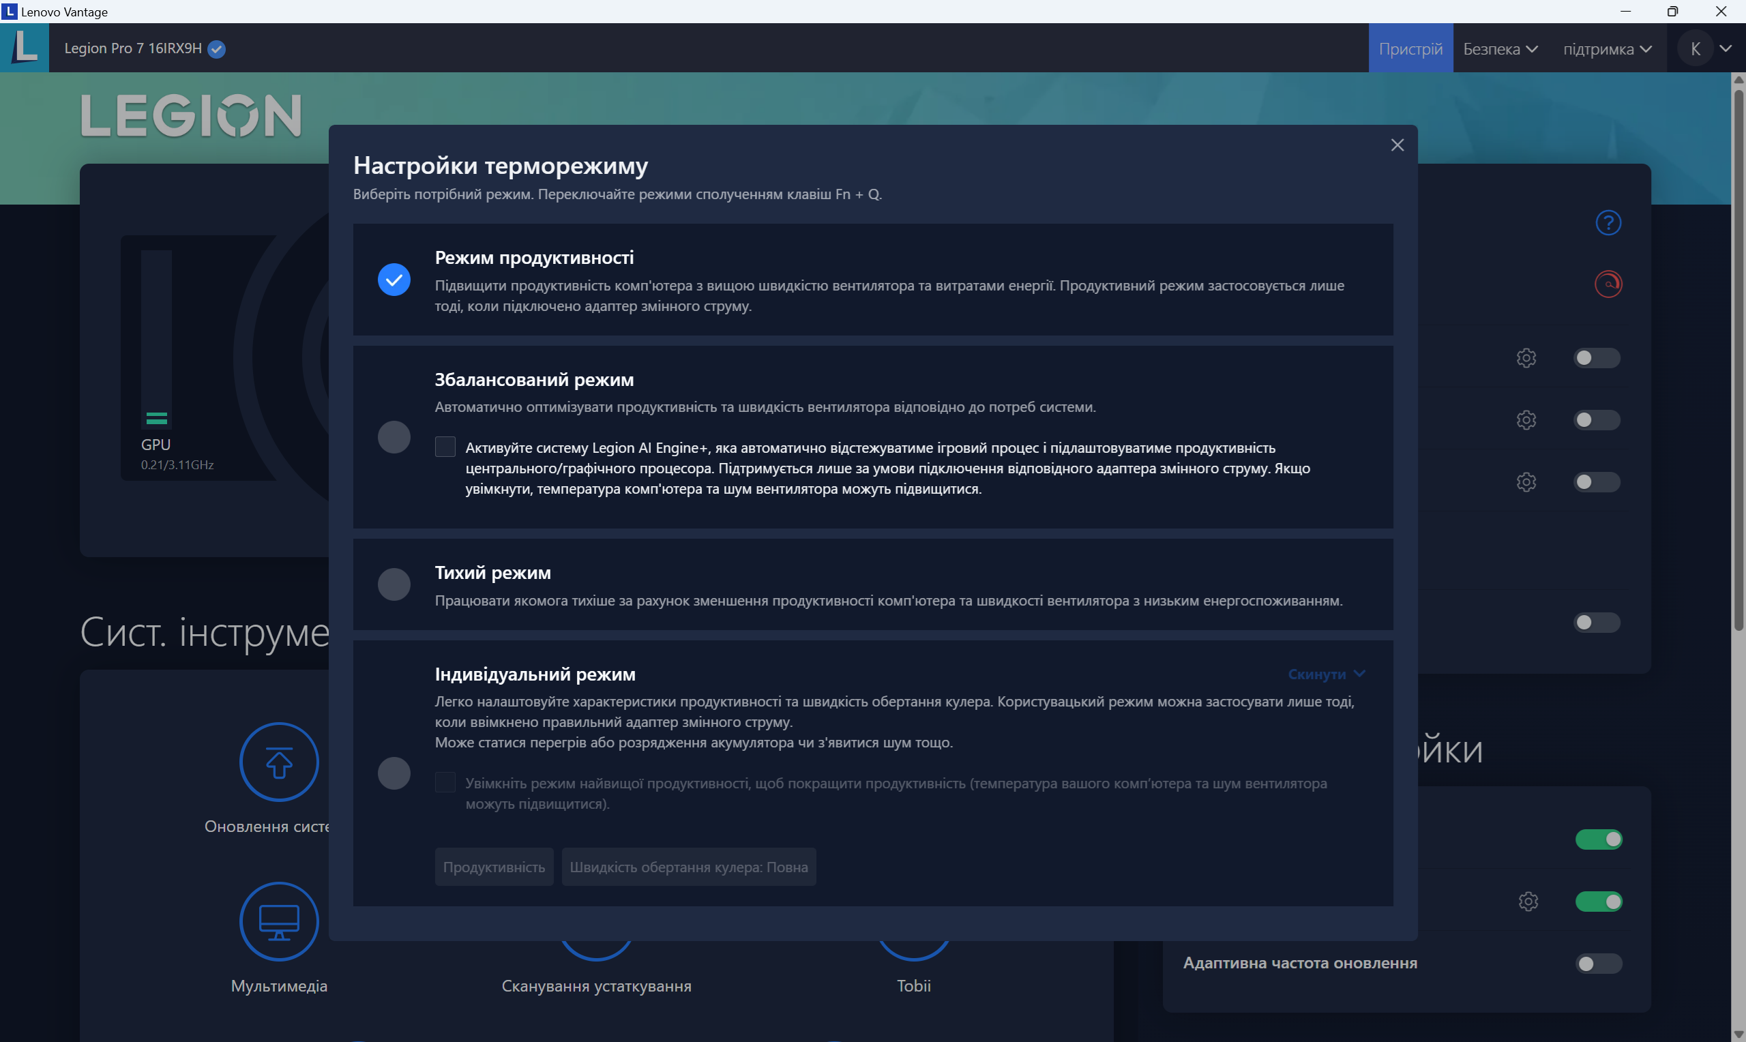
Task: Click the gear icon beside the green toggle
Action: pos(1528,901)
